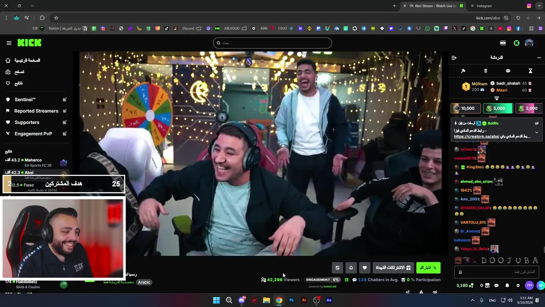Click the KICK logo

coord(29,43)
